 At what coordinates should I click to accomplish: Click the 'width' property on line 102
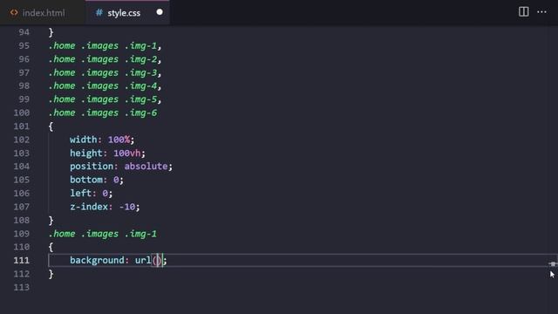tap(84, 140)
